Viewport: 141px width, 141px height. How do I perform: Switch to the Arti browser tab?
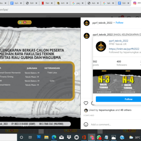pyautogui.click(x=61, y=3)
